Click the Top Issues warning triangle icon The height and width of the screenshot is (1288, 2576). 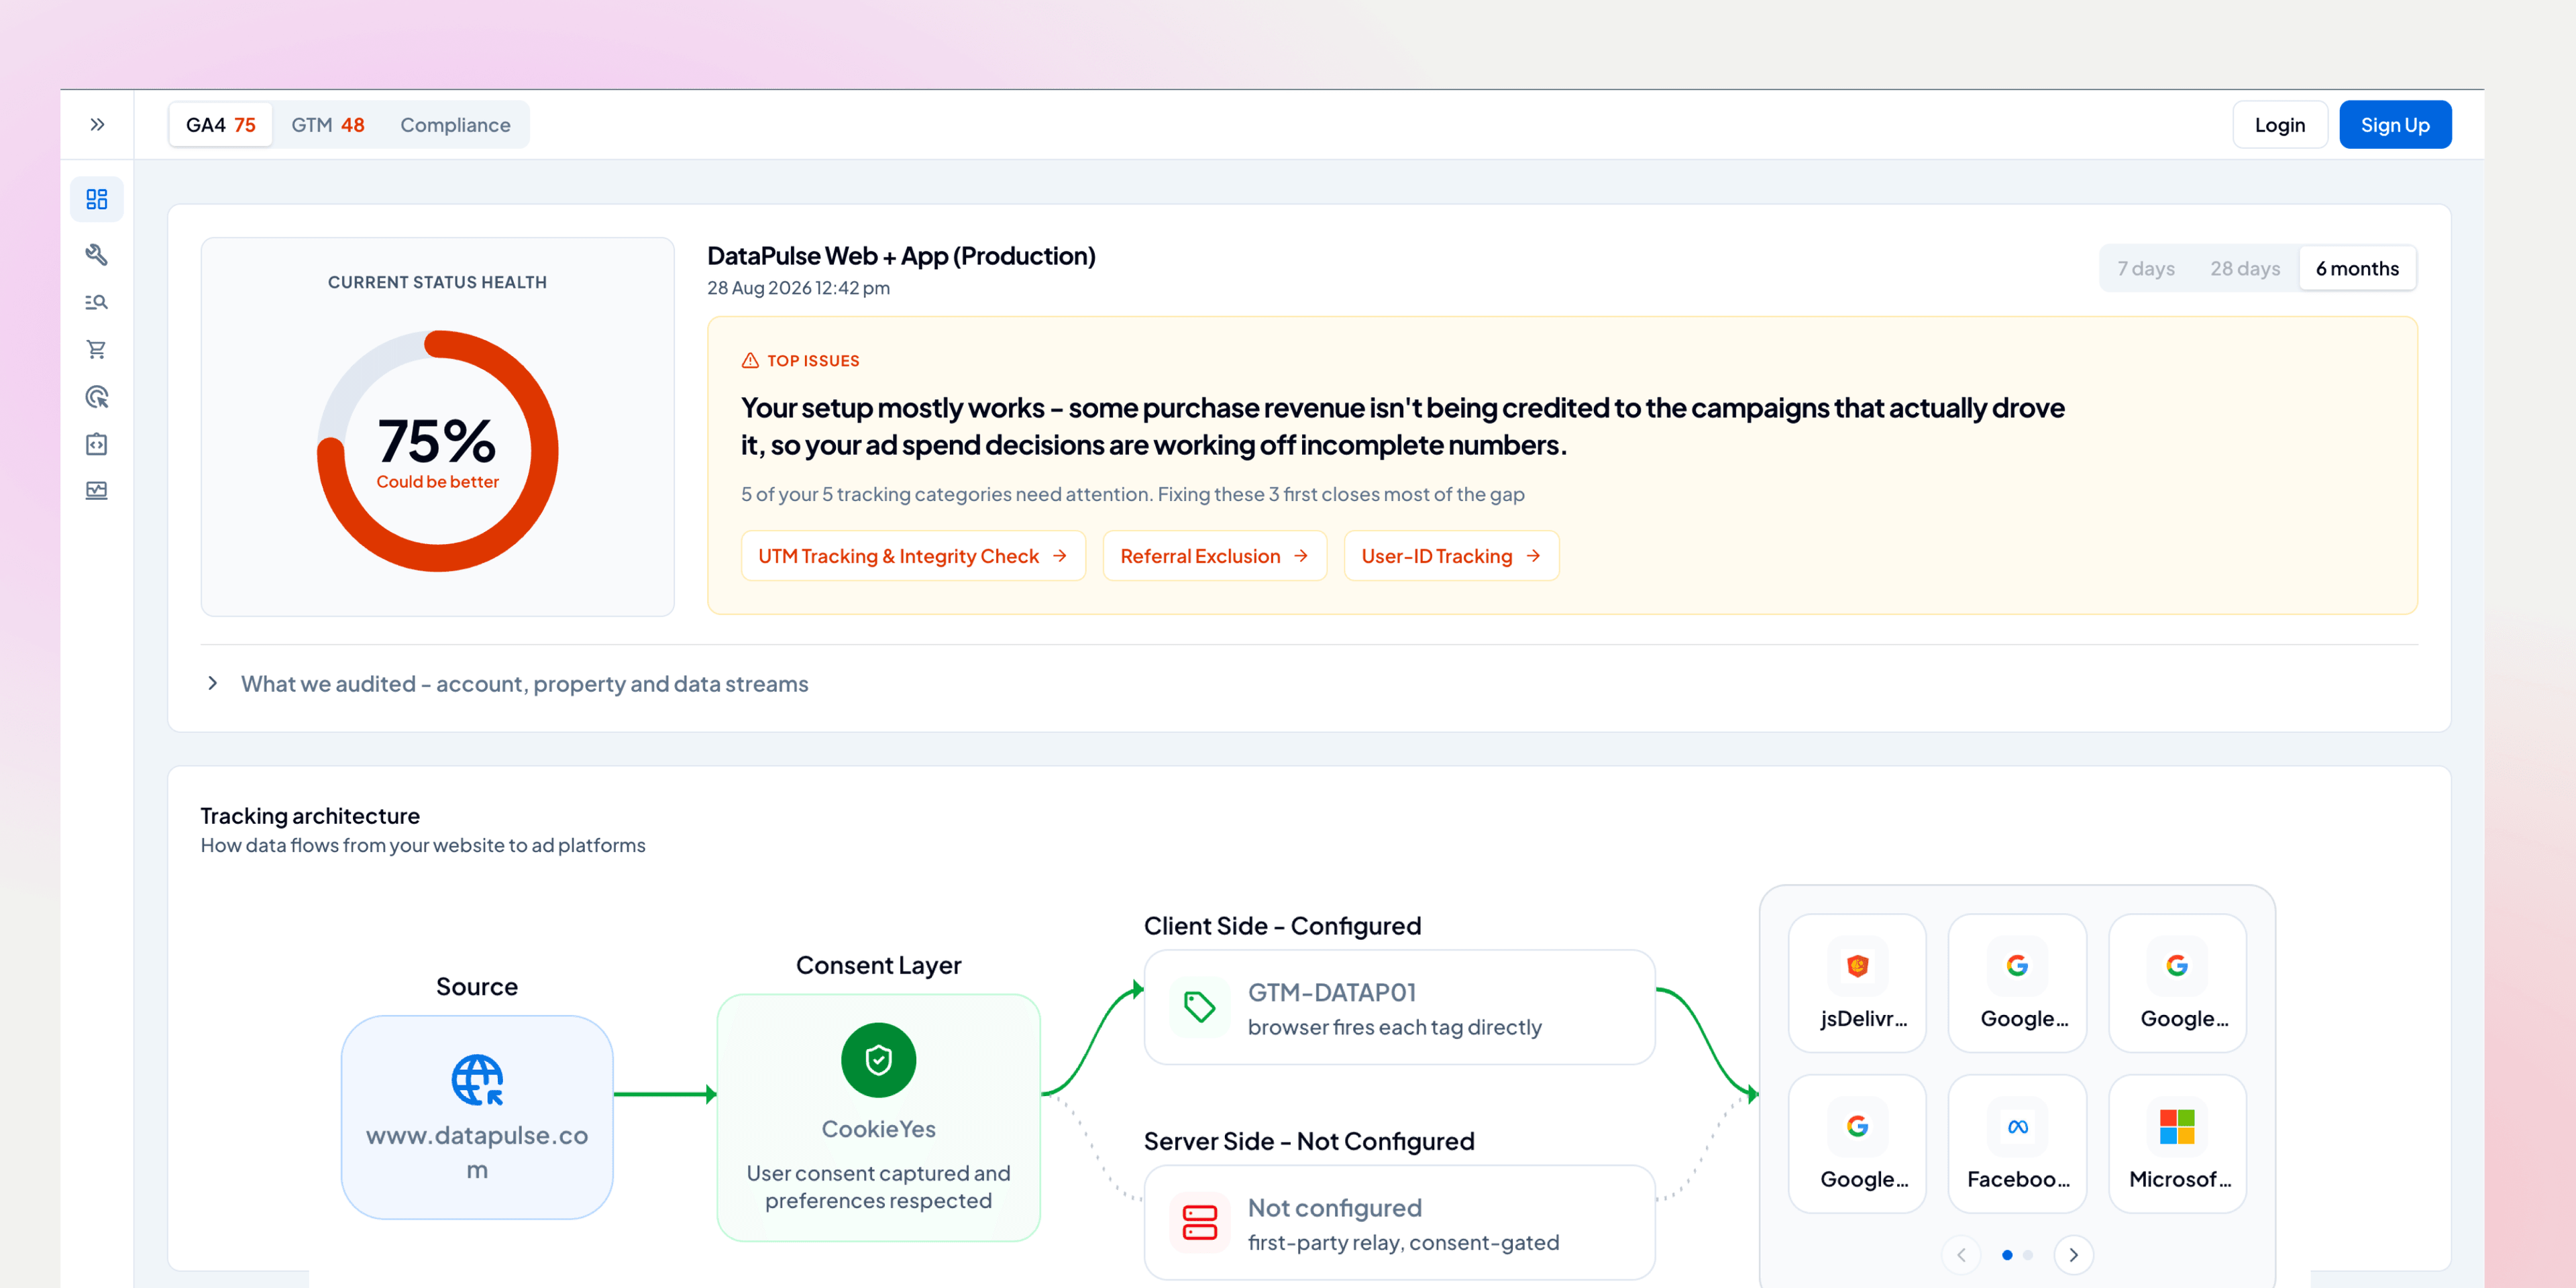click(750, 361)
